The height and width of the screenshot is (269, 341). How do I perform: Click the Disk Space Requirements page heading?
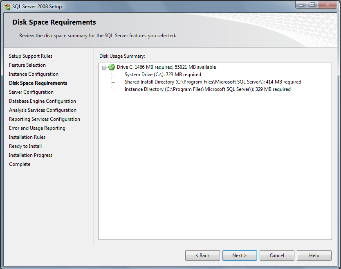(x=54, y=22)
